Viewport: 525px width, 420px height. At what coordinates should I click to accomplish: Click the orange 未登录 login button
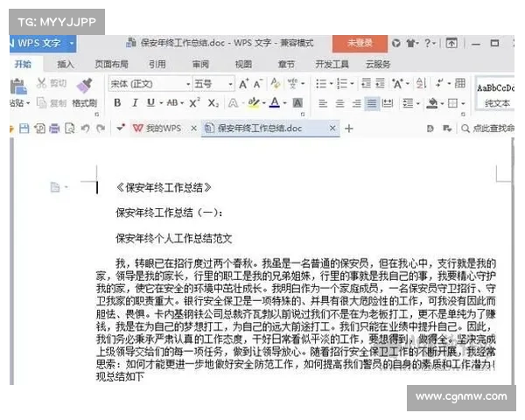(360, 44)
